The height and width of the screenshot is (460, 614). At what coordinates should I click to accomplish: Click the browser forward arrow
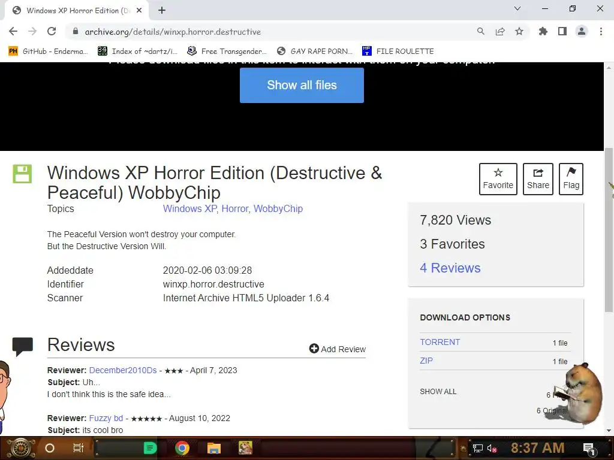tap(32, 31)
